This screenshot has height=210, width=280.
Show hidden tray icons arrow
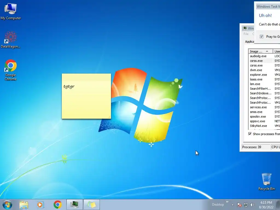[x=232, y=205]
